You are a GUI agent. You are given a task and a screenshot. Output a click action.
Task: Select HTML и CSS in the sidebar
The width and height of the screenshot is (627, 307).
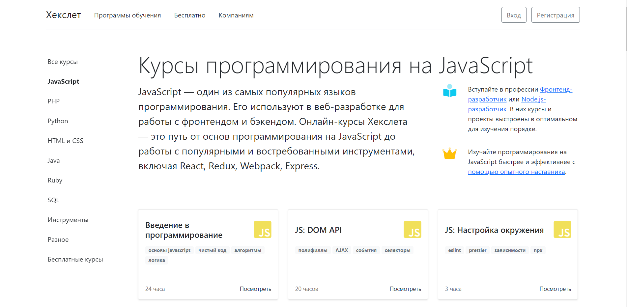click(65, 141)
